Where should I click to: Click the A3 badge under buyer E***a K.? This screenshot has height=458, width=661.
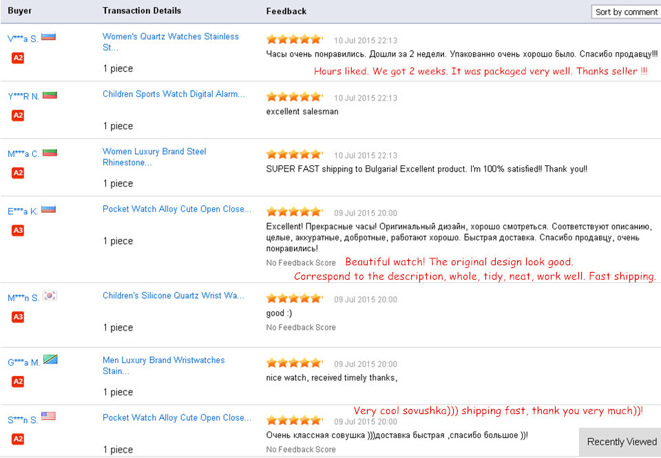coord(18,230)
